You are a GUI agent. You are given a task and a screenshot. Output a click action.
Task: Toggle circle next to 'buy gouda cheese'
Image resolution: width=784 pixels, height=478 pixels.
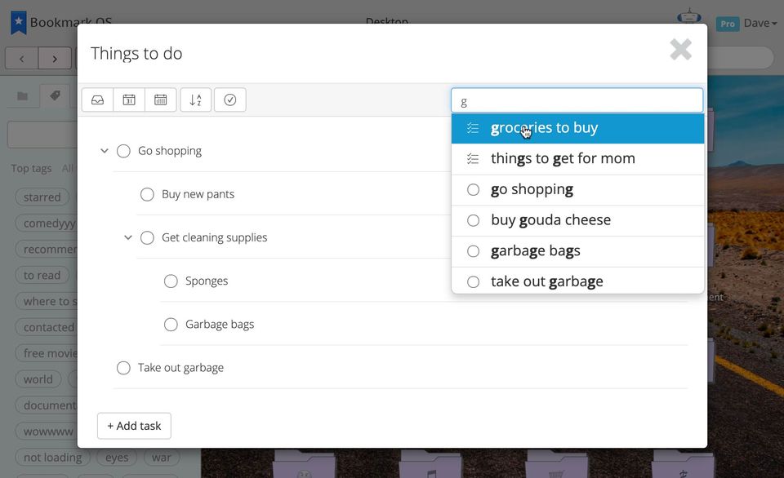point(473,220)
